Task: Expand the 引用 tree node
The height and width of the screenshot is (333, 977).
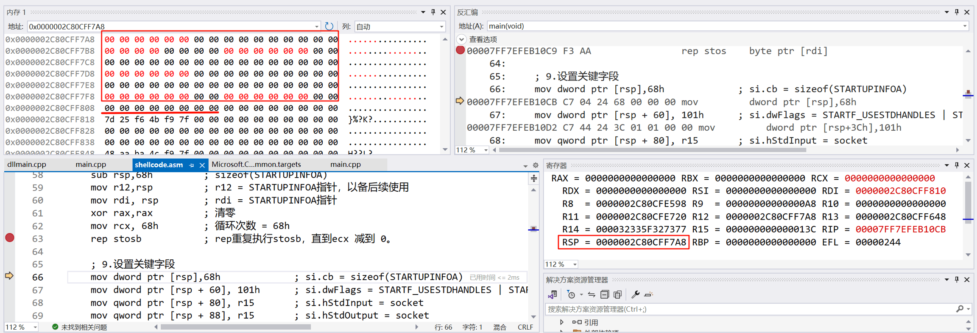Action: tap(561, 322)
